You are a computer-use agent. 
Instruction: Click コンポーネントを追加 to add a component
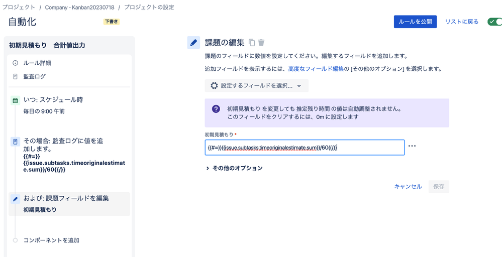51,240
